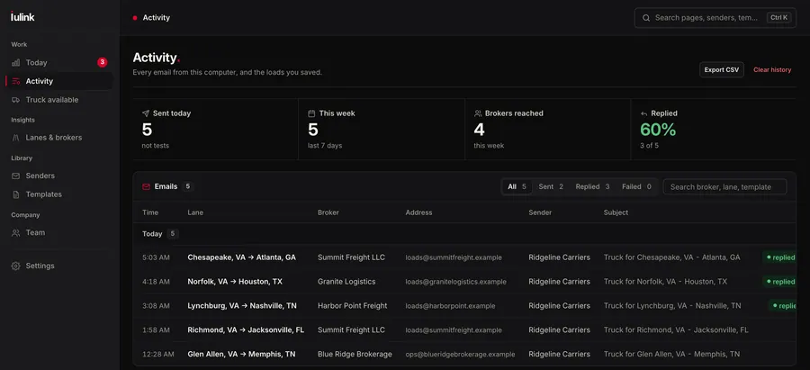This screenshot has height=370, width=810.
Task: Click the Ctrl K shortcut badge
Action: (779, 18)
